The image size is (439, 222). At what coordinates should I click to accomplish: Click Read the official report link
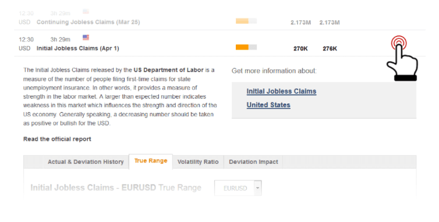(57, 139)
